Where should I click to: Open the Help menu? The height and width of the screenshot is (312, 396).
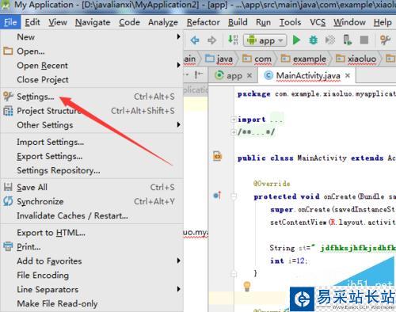383,22
